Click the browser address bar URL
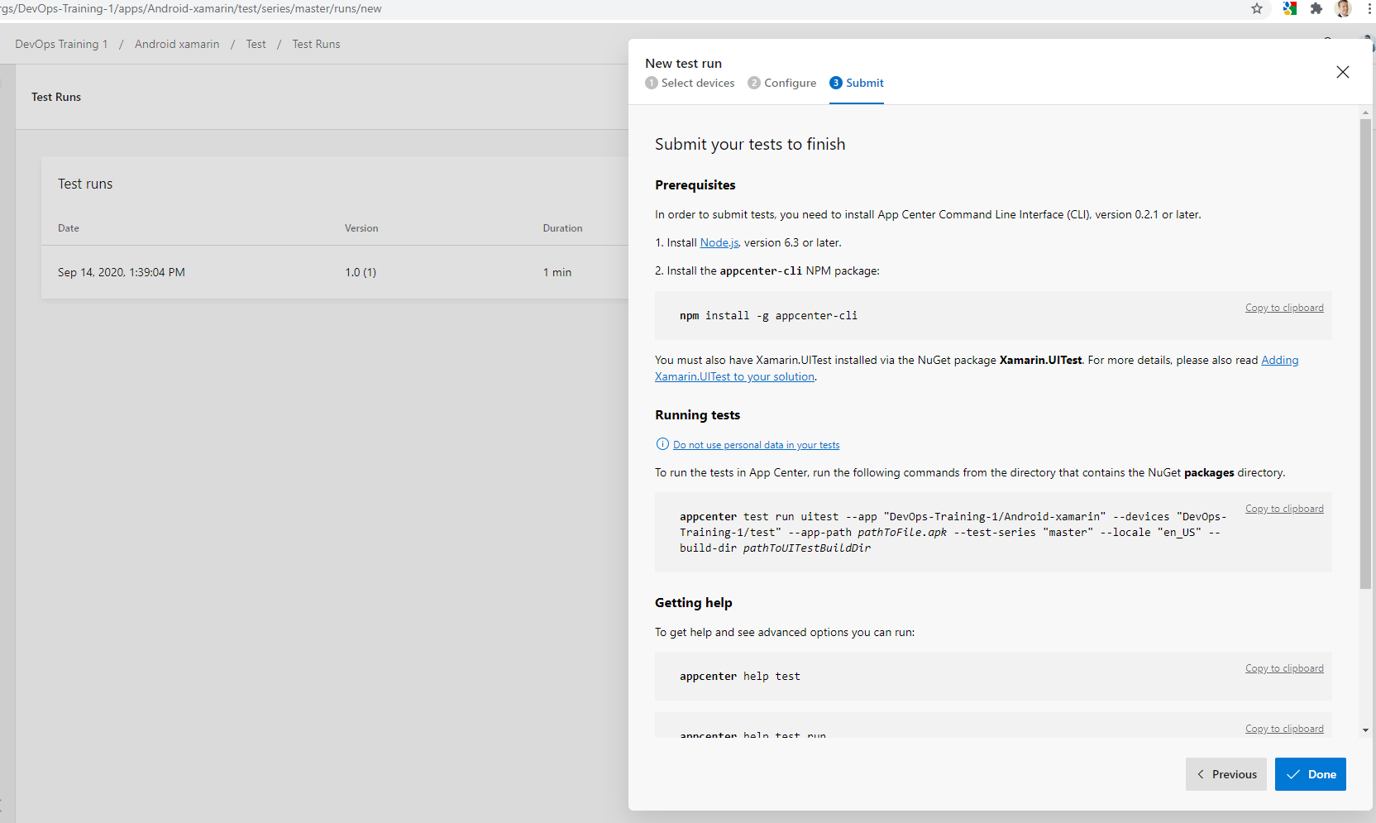Image resolution: width=1376 pixels, height=823 pixels. point(191,8)
